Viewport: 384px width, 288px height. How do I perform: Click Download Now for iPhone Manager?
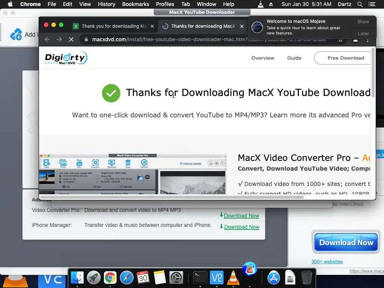[x=241, y=227]
